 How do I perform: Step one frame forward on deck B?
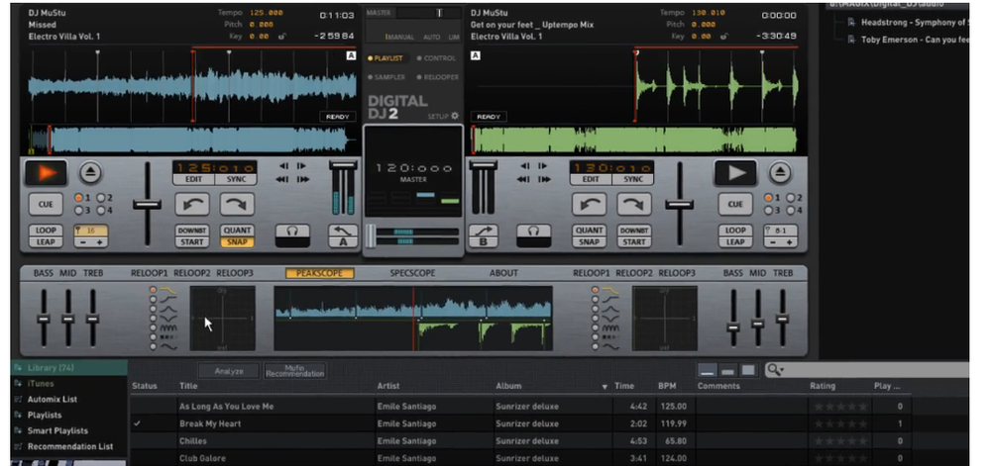tap(542, 166)
